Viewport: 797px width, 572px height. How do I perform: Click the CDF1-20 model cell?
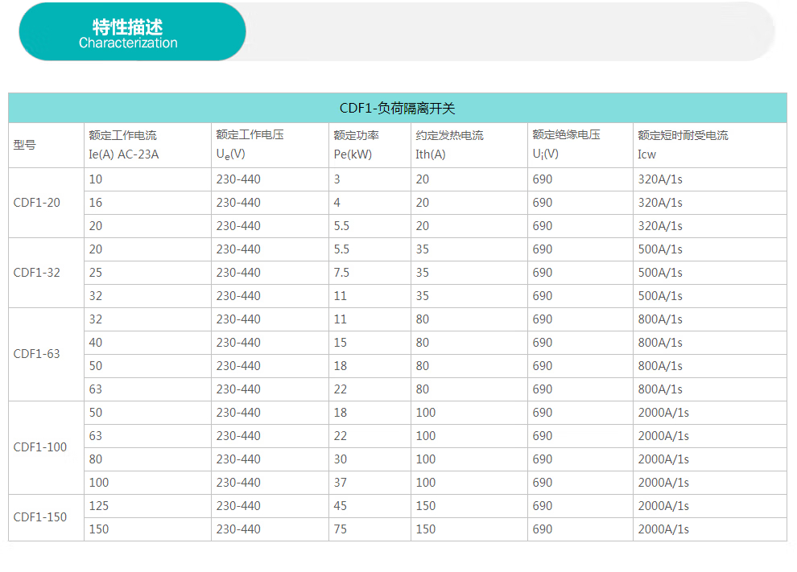coord(37,203)
